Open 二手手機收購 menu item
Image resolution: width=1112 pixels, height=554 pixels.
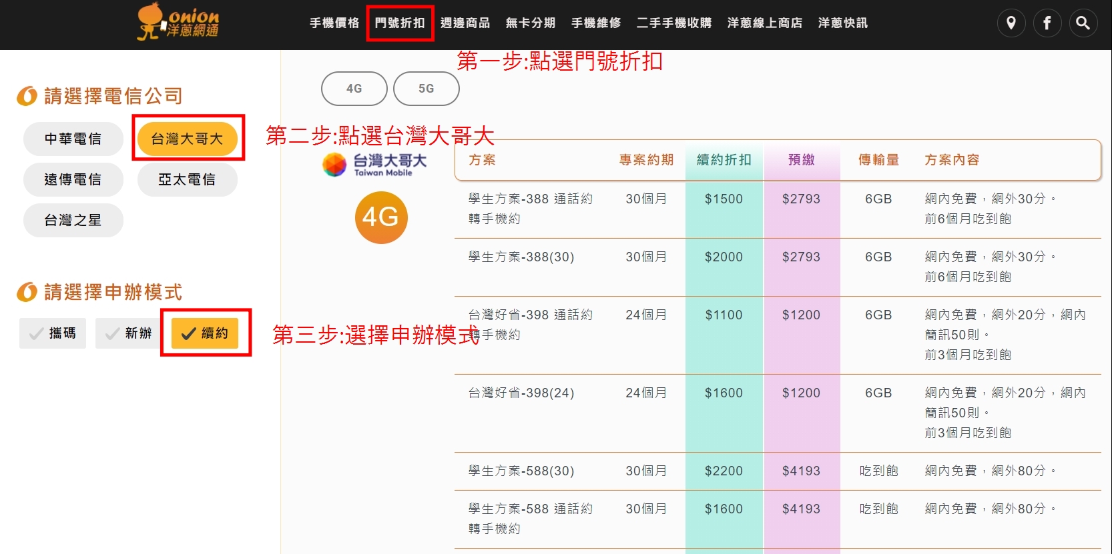(x=674, y=23)
